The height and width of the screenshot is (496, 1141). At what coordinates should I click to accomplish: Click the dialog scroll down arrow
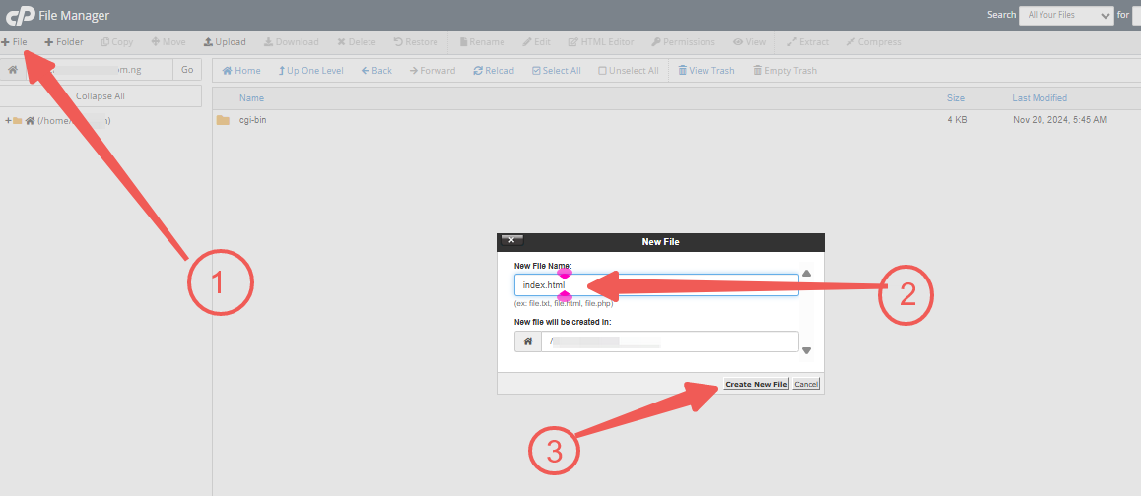(x=806, y=351)
